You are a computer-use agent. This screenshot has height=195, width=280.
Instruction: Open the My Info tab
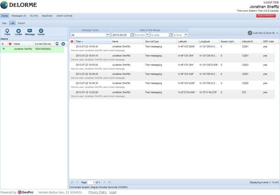pyautogui.click(x=34, y=16)
